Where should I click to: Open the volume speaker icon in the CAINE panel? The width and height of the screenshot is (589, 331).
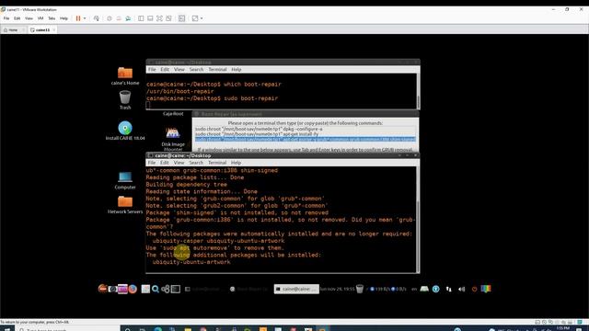(462, 289)
